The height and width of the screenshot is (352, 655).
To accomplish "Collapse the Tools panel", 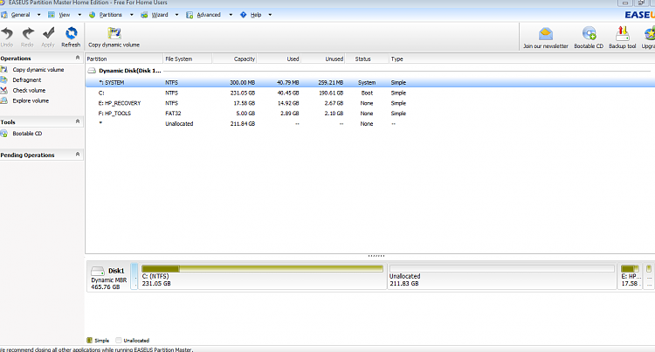I will 77,121.
